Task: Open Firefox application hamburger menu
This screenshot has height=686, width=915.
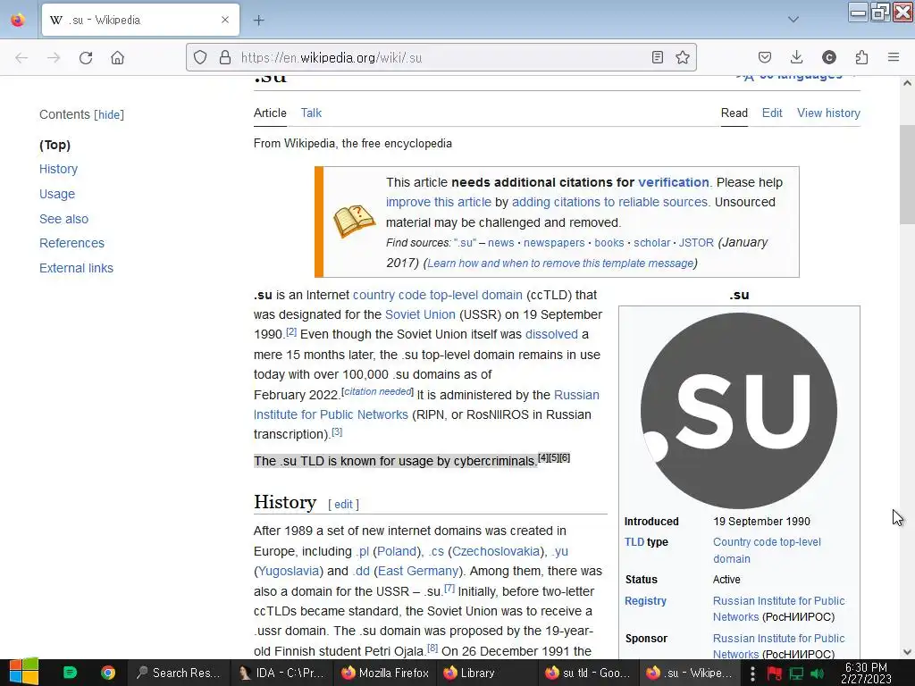Action: 894,57
